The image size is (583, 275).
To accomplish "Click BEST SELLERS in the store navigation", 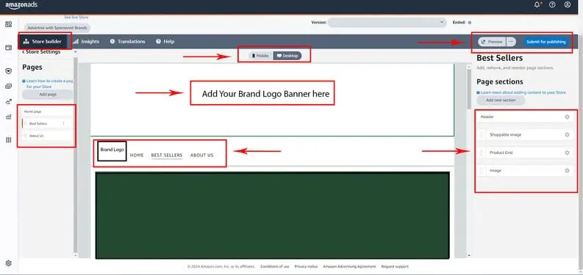I will [167, 155].
